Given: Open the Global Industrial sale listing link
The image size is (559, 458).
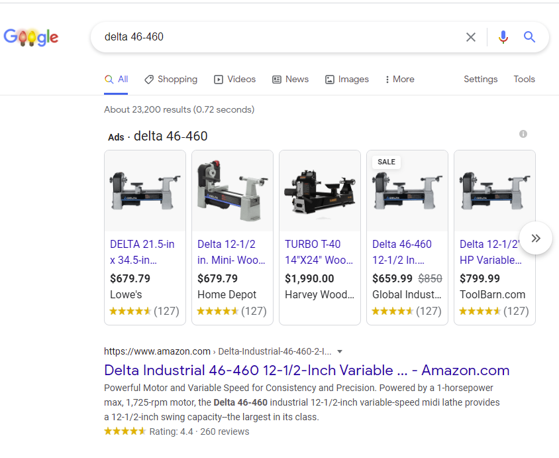Looking at the screenshot, I should [x=402, y=252].
